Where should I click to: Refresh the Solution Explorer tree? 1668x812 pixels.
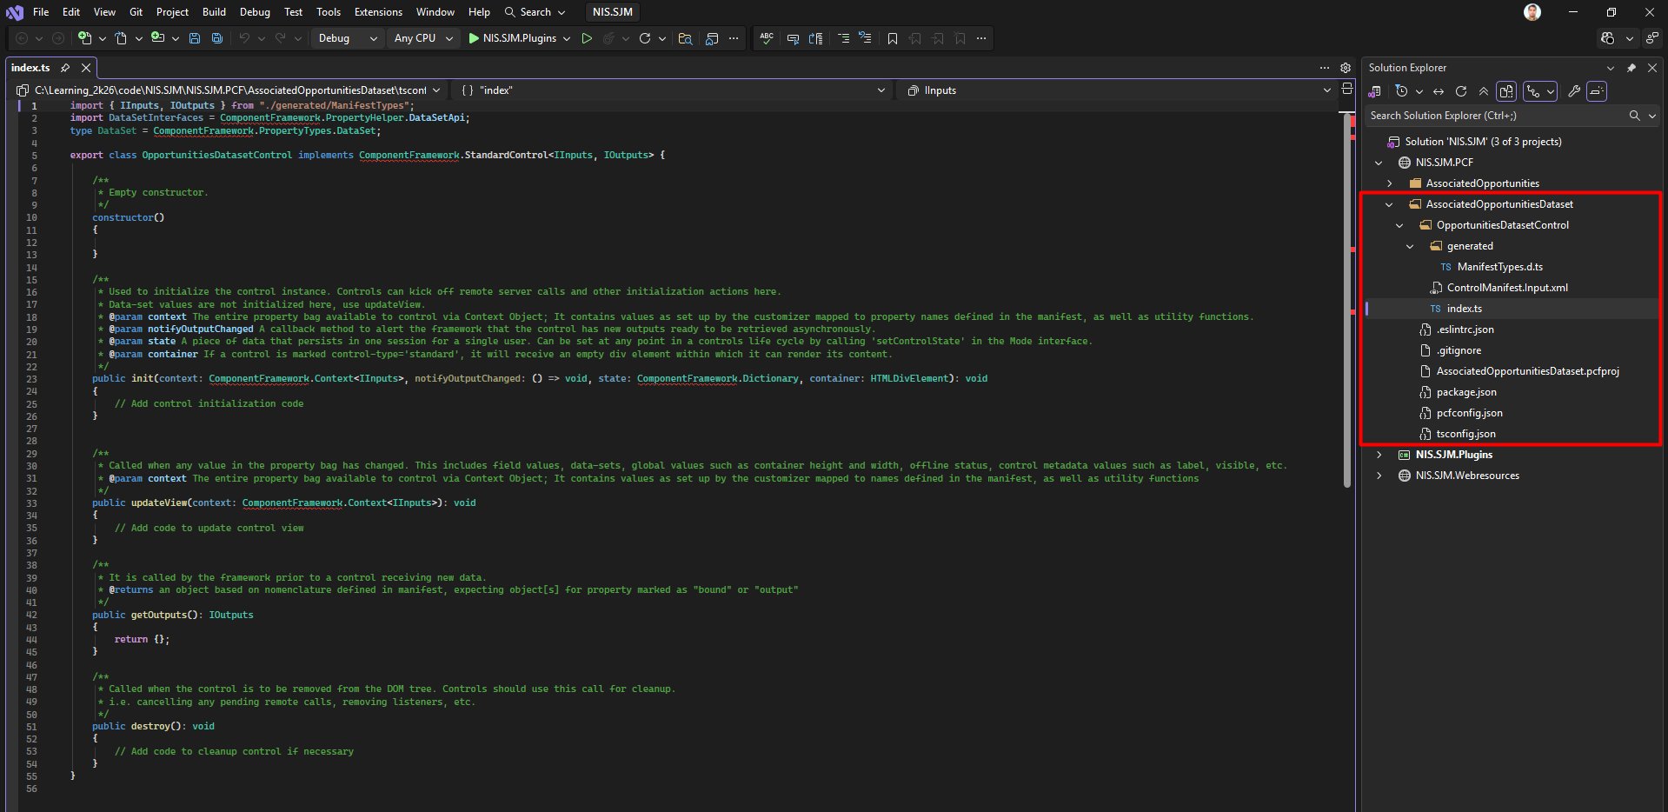tap(1461, 91)
